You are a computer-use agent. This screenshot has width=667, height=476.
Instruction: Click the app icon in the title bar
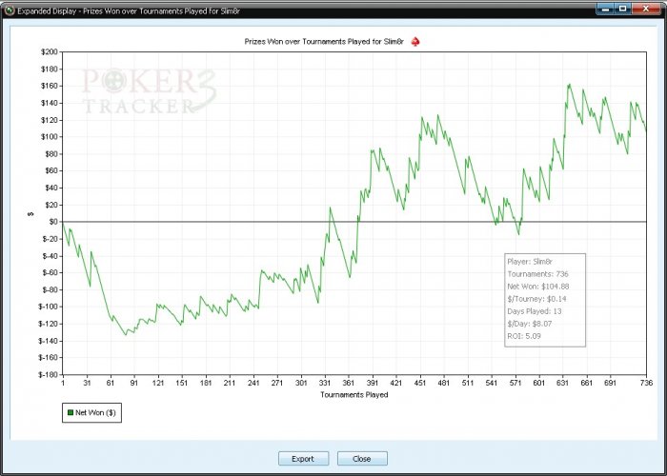coord(10,9)
